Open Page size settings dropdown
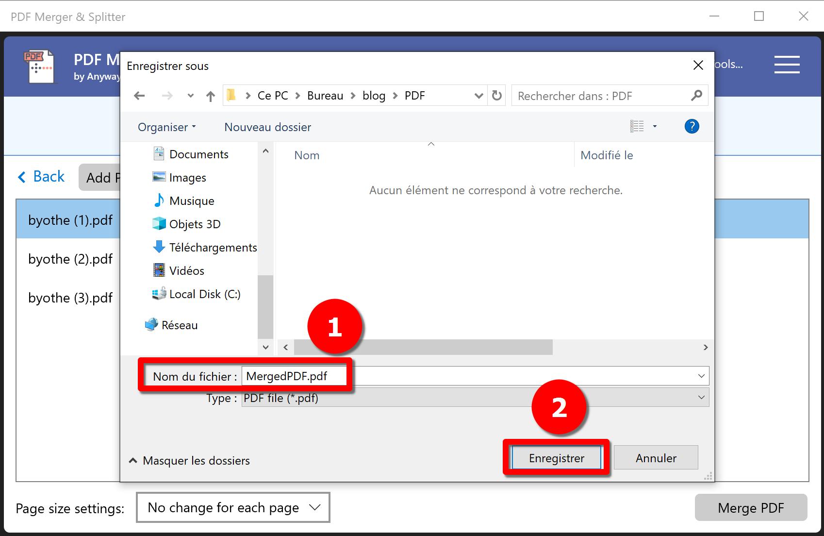Screen dimensions: 824x536 tap(233, 507)
